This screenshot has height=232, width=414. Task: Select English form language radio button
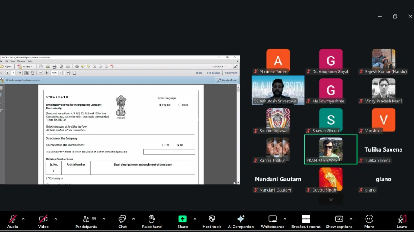click(161, 105)
